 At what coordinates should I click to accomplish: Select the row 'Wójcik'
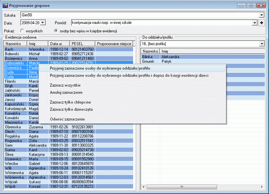[68, 186]
